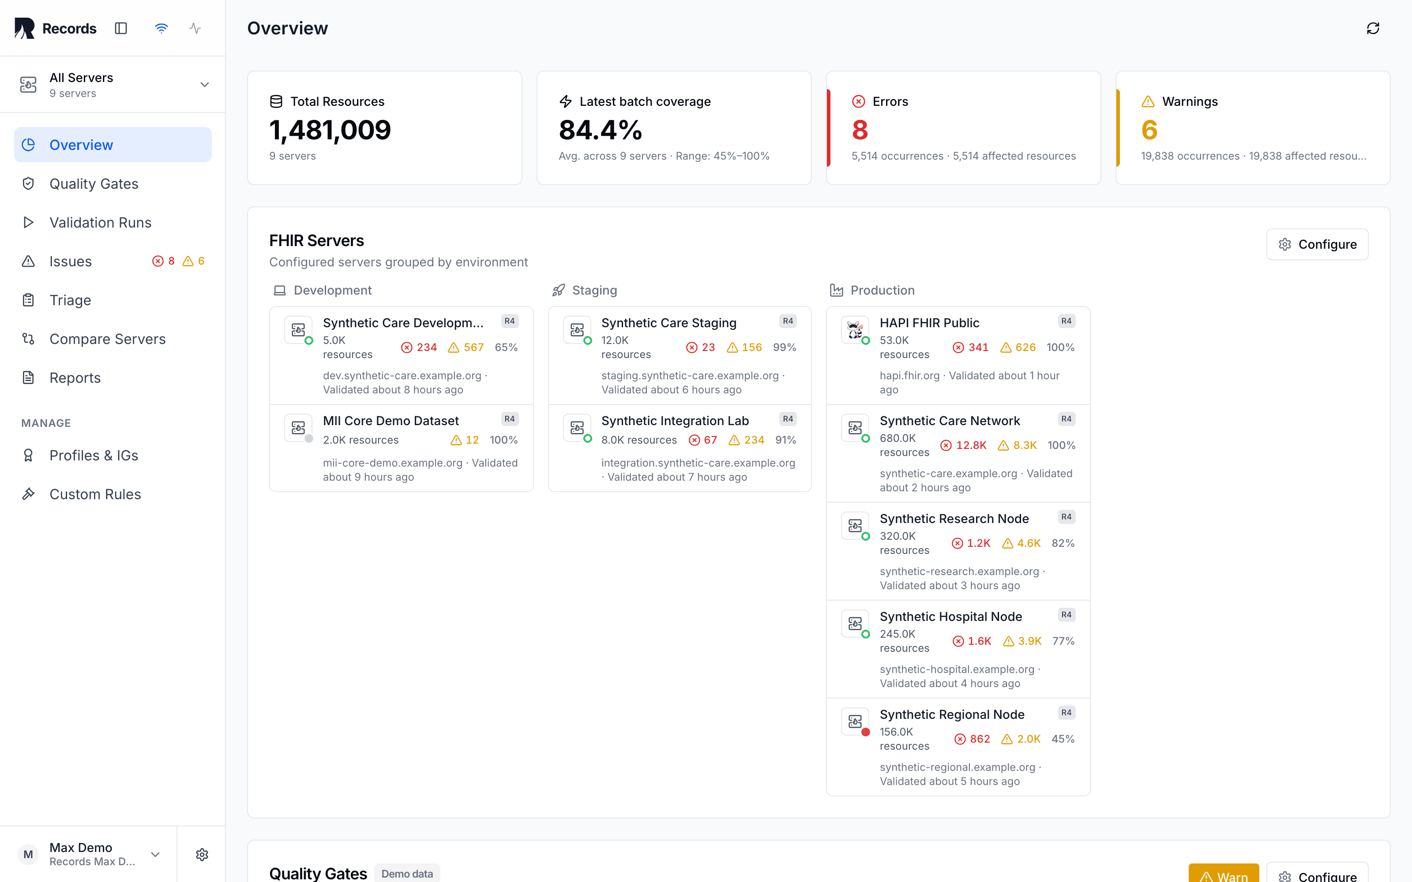Click the Total Resources database icon
The width and height of the screenshot is (1412, 882).
(x=276, y=101)
